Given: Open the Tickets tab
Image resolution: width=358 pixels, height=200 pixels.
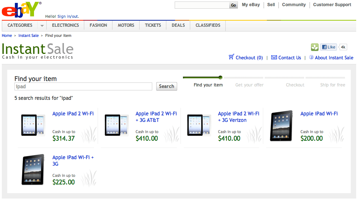Looking at the screenshot, I should (x=153, y=25).
